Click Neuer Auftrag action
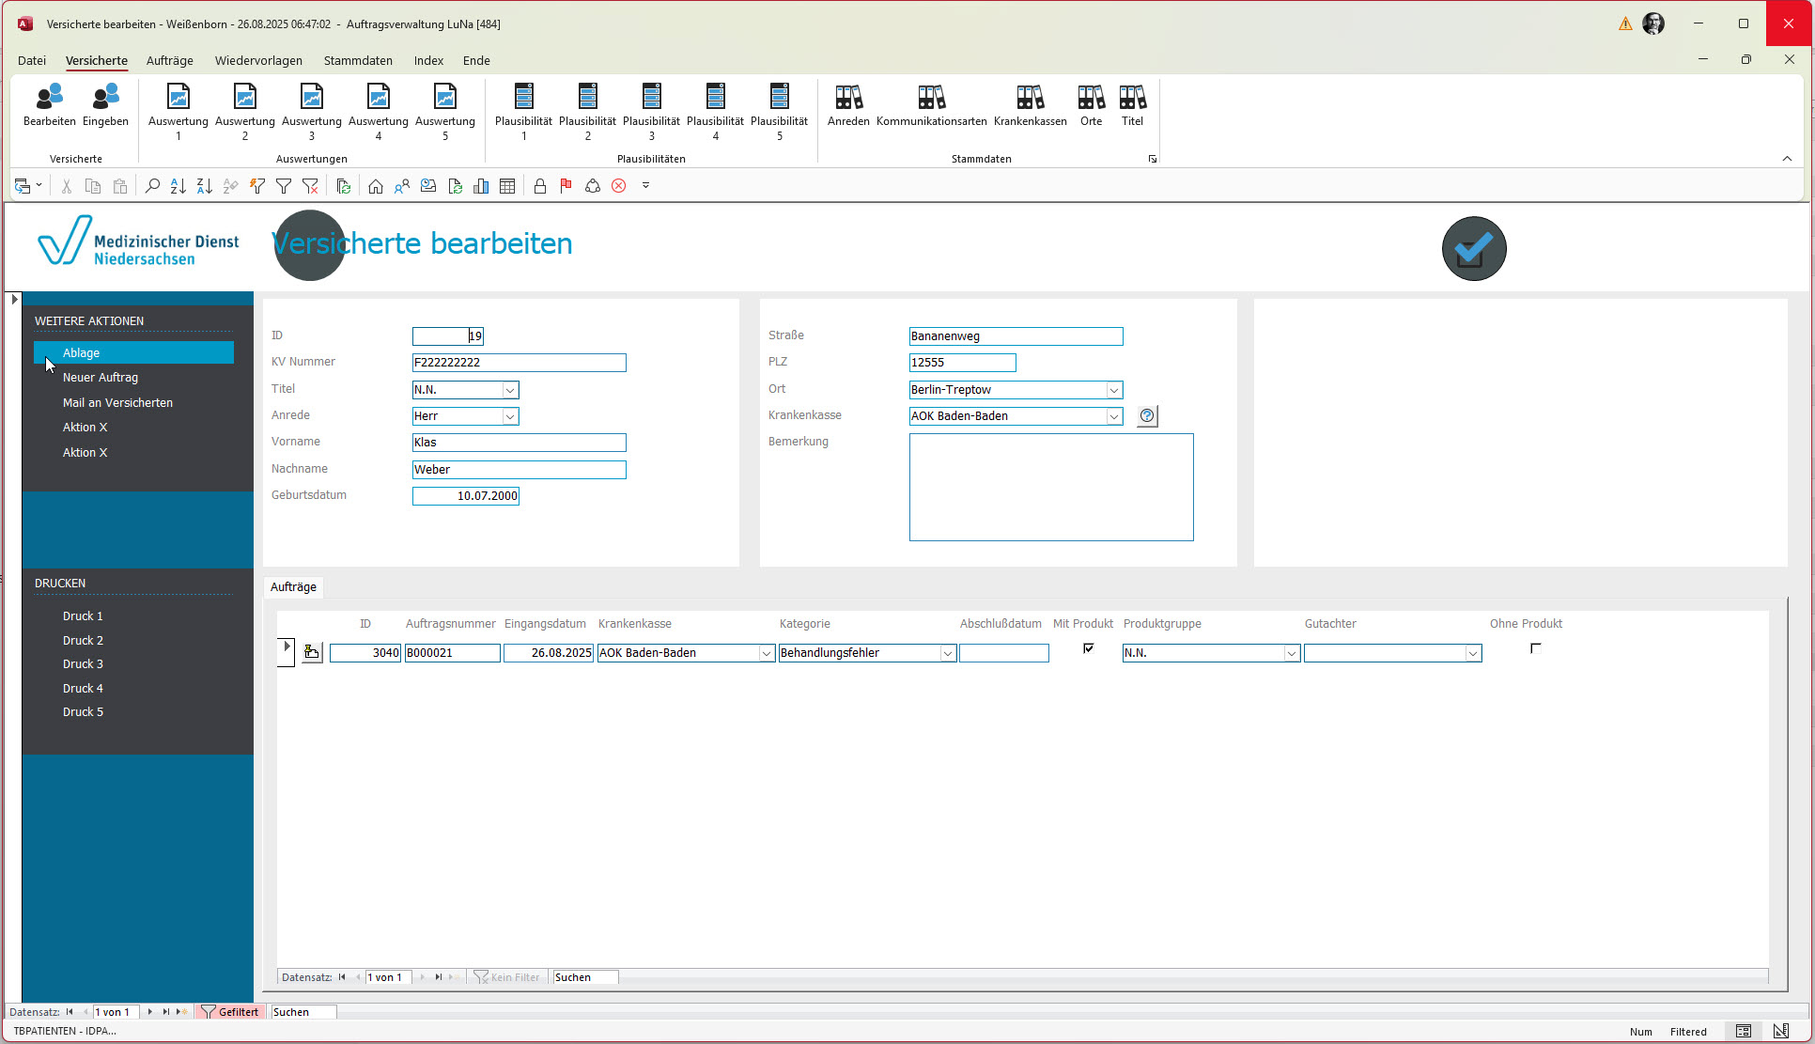The width and height of the screenshot is (1815, 1044). tap(101, 378)
